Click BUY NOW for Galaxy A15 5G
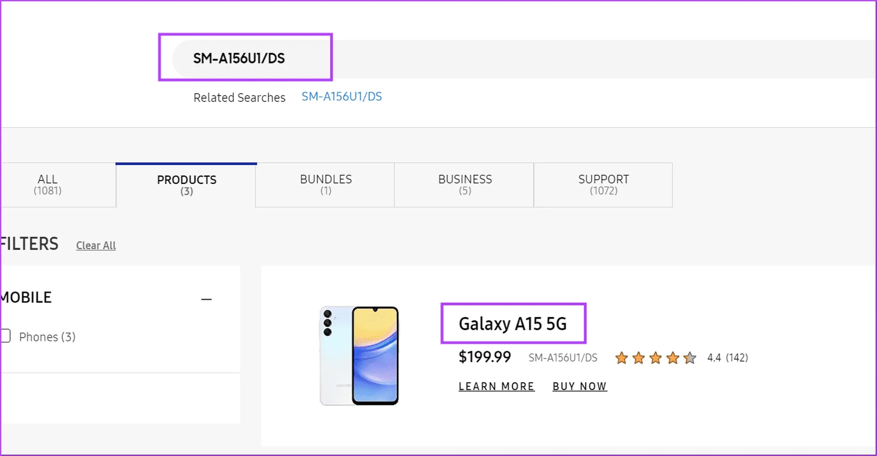 click(x=579, y=386)
